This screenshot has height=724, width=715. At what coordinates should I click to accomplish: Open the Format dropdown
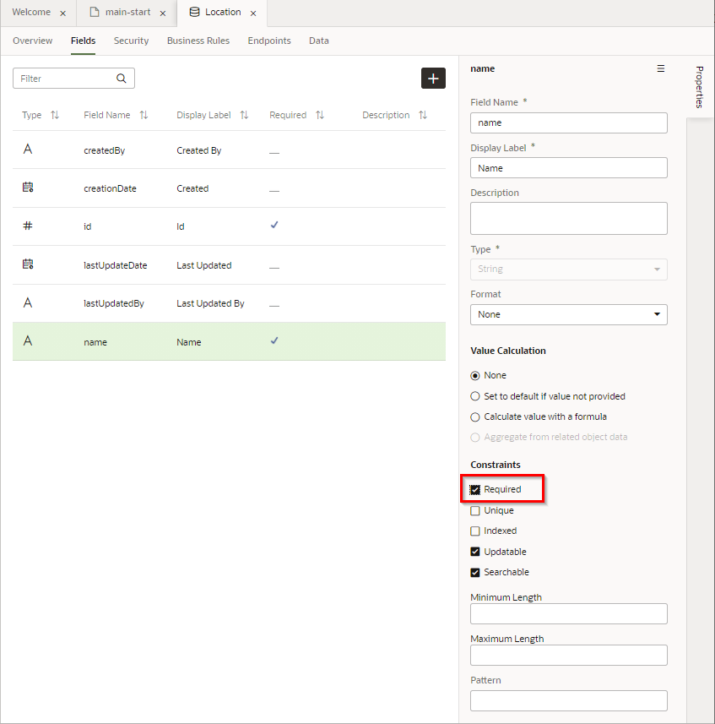coord(568,314)
